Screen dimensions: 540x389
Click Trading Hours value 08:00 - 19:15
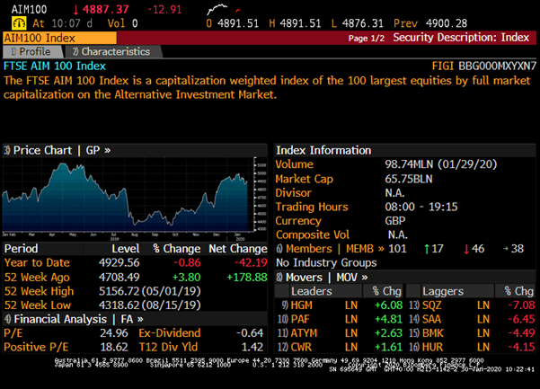coord(421,207)
